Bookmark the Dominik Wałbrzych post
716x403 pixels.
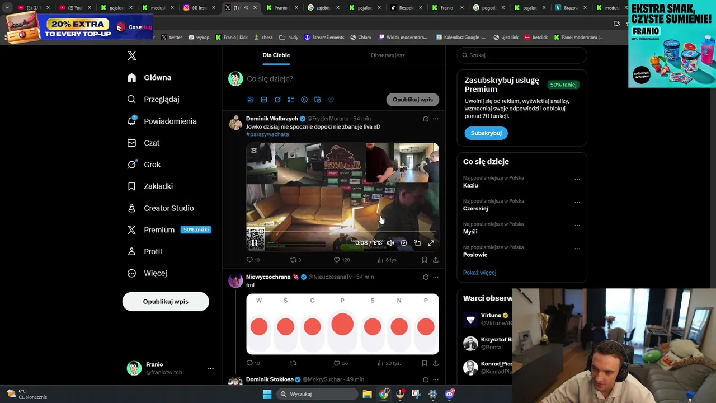[x=425, y=260]
